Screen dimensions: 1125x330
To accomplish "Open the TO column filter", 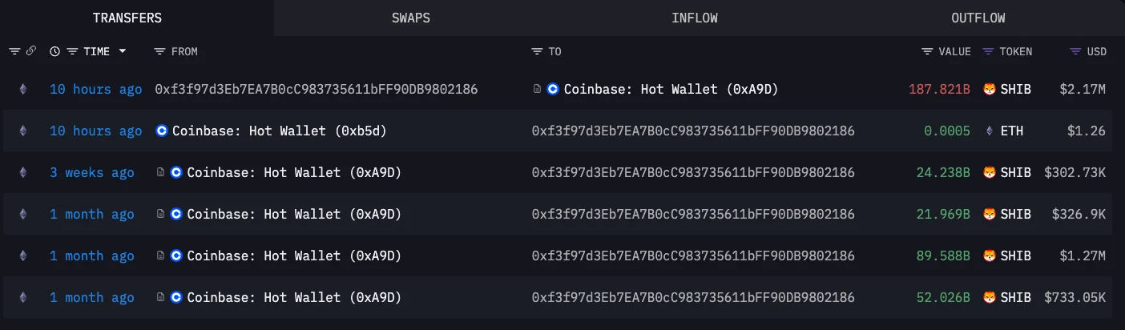I will 536,51.
